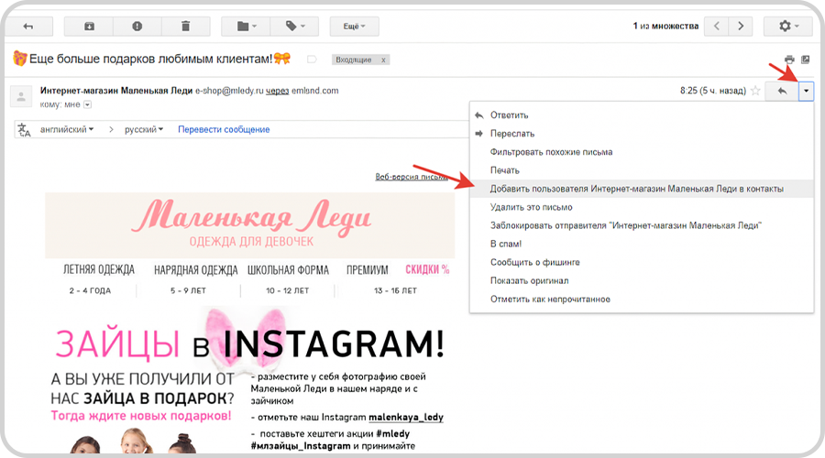The image size is (825, 458).
Task: Select 'Добавить пользователя... в контакты' menu item
Action: [636, 189]
